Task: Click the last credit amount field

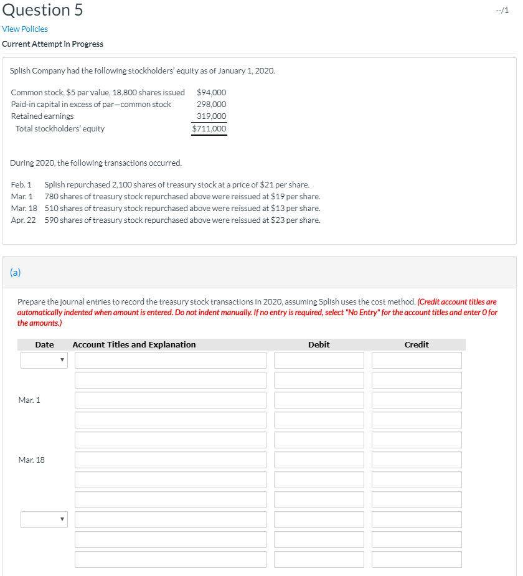Action: point(417,559)
